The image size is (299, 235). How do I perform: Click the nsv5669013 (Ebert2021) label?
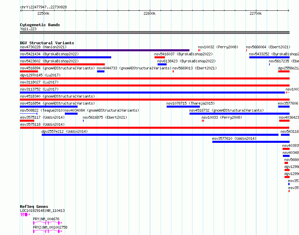coord(195,68)
